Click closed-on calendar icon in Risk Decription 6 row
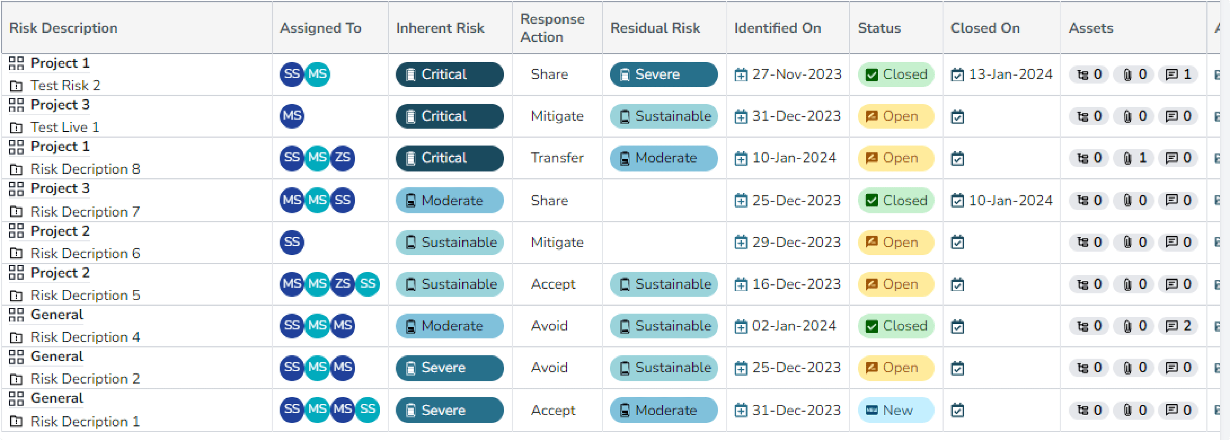1230x440 pixels. [x=957, y=243]
